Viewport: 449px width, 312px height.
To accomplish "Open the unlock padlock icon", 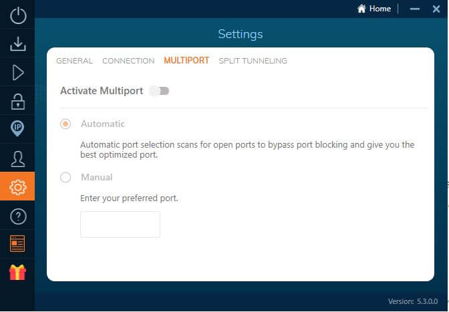I will click(18, 102).
